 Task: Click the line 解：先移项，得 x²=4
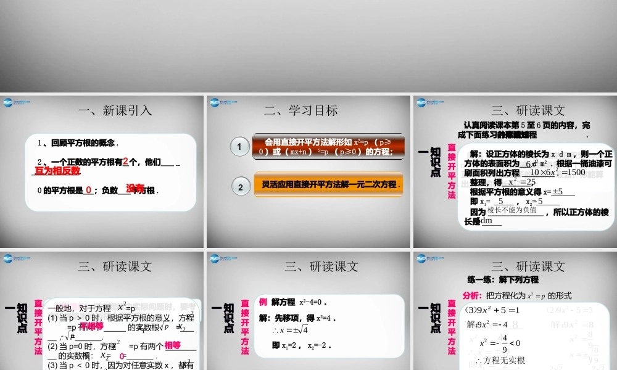pyautogui.click(x=297, y=318)
